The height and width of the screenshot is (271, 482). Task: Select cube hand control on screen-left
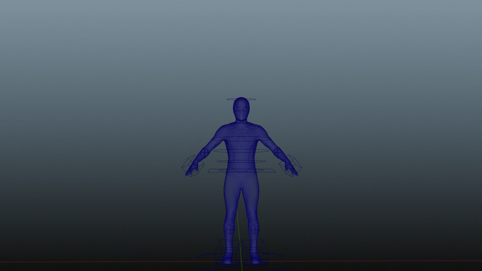[x=193, y=166]
